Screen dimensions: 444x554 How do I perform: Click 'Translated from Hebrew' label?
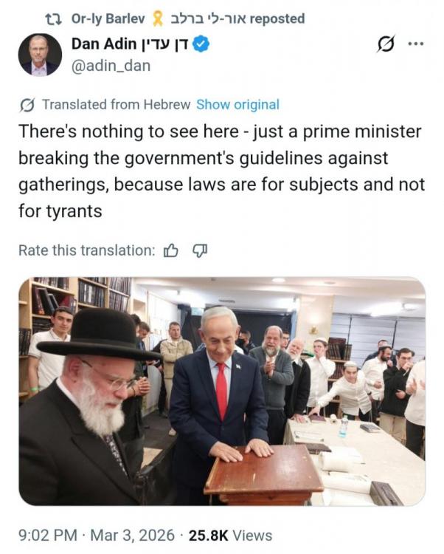tap(117, 105)
